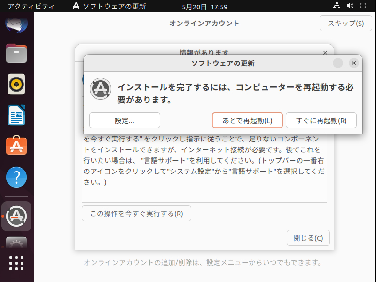The height and width of the screenshot is (282, 376).
Task: Show all applications grid
Action: pos(16,263)
